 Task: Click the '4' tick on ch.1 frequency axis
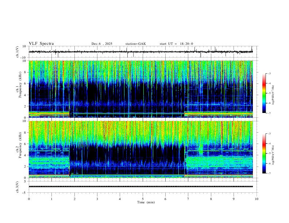point(25,95)
